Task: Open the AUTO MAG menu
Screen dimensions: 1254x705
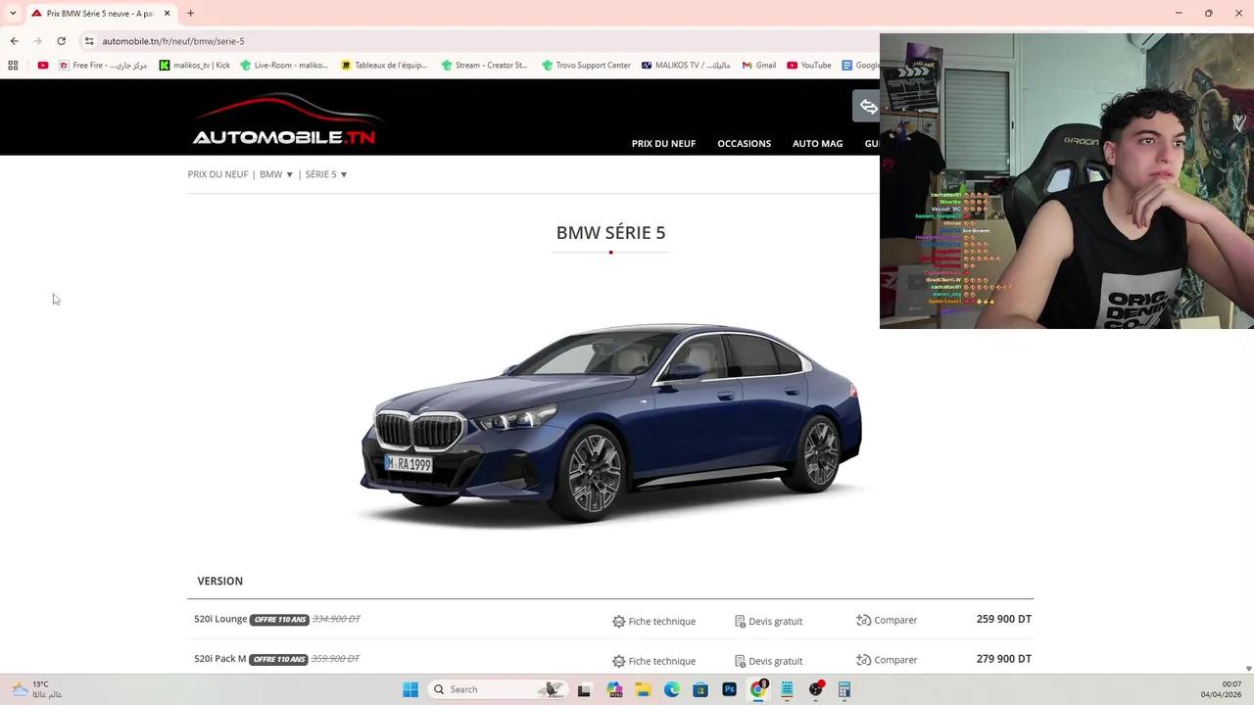Action: point(817,144)
